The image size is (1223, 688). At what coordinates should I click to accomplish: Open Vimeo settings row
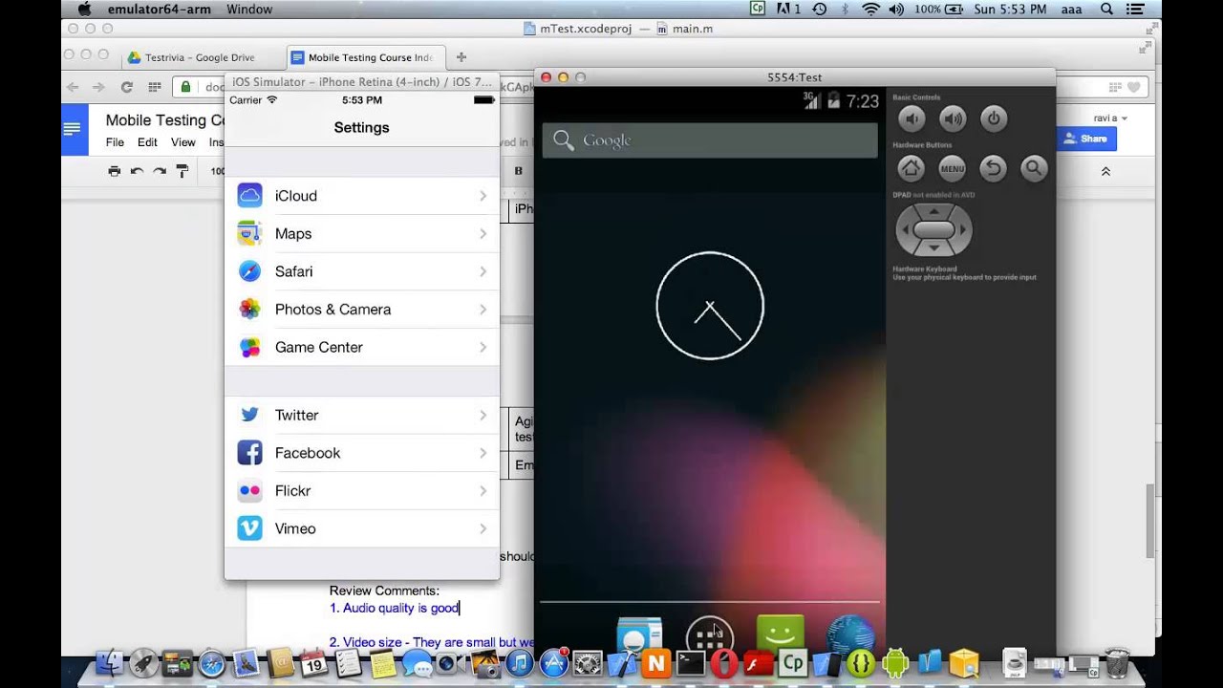click(x=362, y=528)
